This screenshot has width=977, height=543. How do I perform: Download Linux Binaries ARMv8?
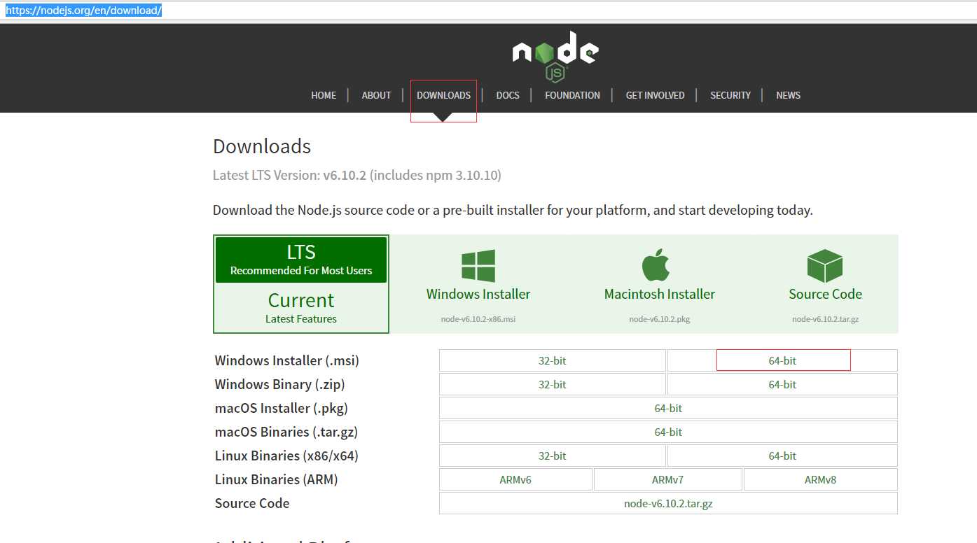pyautogui.click(x=820, y=479)
